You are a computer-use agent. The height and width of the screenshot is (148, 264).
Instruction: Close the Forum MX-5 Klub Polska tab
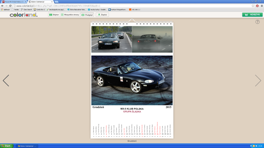coord(26,2)
